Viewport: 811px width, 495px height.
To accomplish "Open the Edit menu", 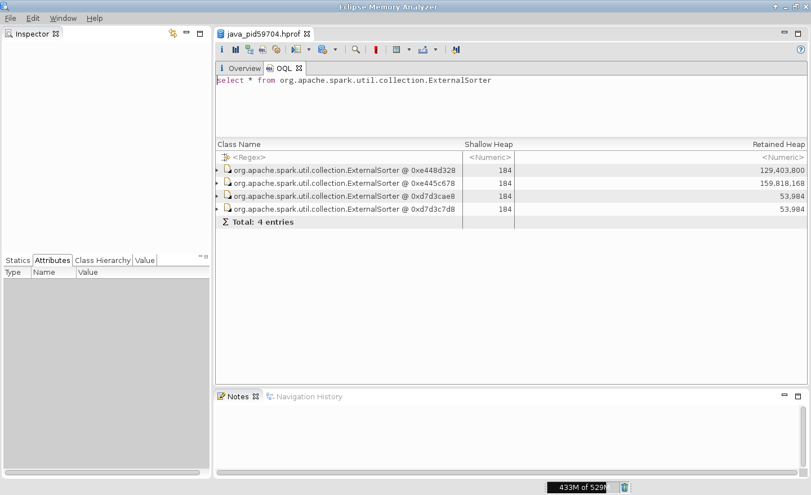I will coord(33,18).
